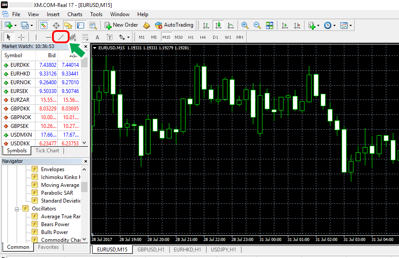Switch timeframe to MN
This screenshot has width=399, height=258.
(240, 38)
